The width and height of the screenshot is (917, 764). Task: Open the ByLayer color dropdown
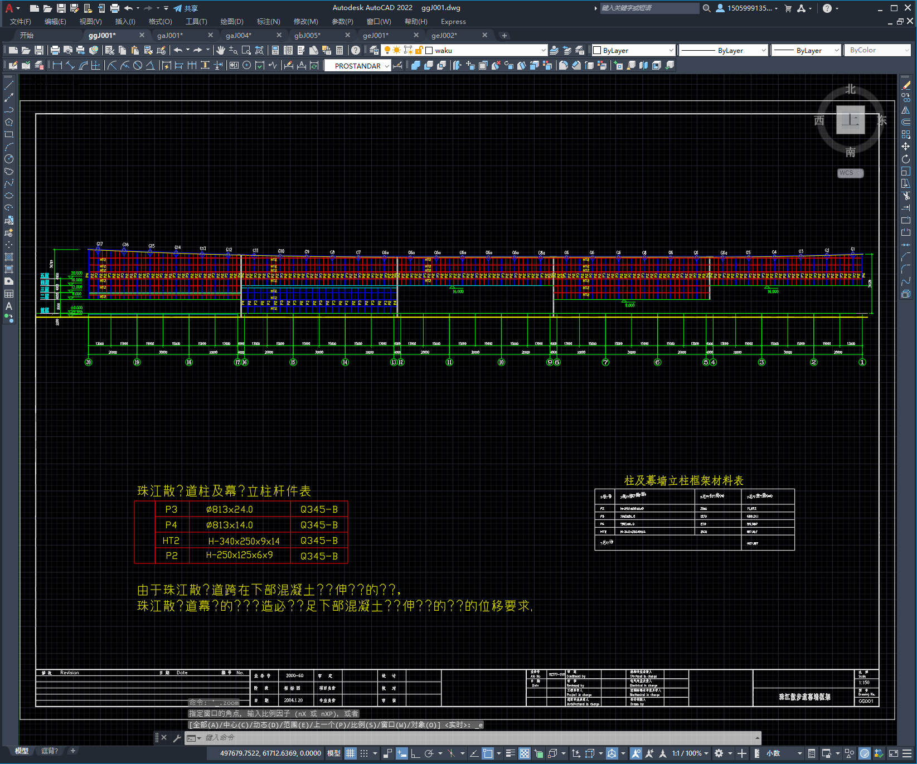tap(671, 50)
